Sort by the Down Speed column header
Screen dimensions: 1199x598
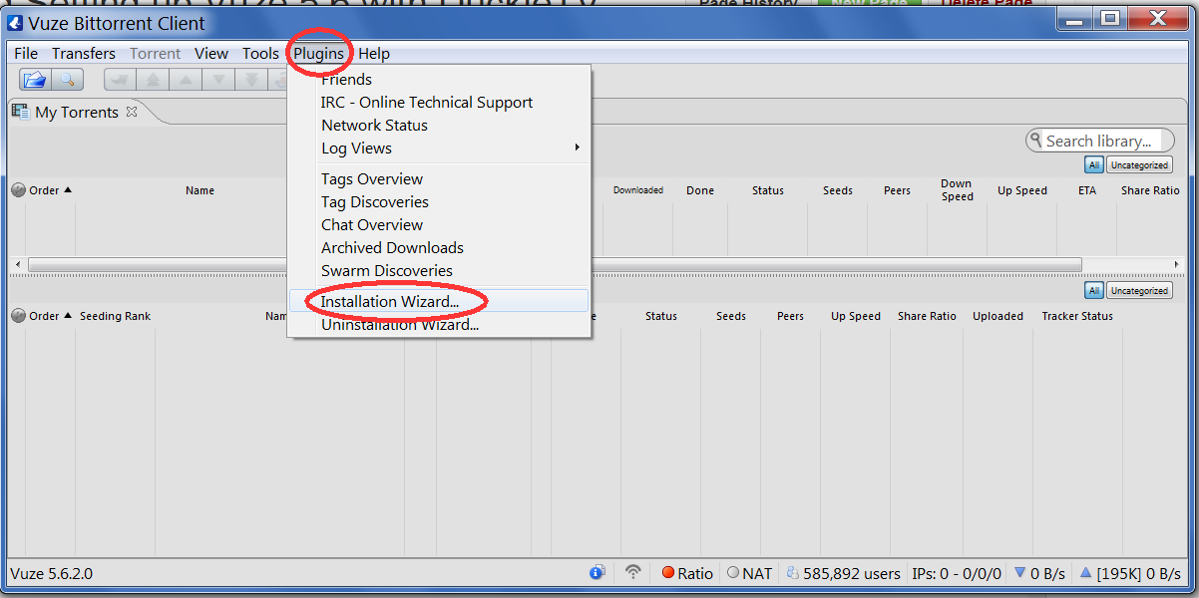[957, 190]
